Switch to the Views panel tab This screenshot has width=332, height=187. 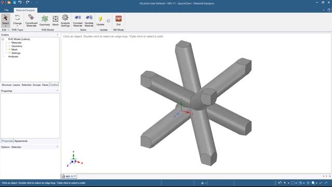pos(45,85)
